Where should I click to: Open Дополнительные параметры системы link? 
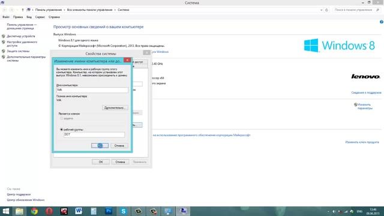point(26,59)
